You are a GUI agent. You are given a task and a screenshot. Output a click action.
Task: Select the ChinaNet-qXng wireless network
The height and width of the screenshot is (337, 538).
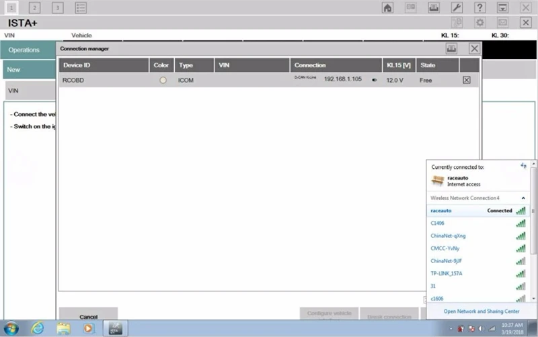point(478,236)
